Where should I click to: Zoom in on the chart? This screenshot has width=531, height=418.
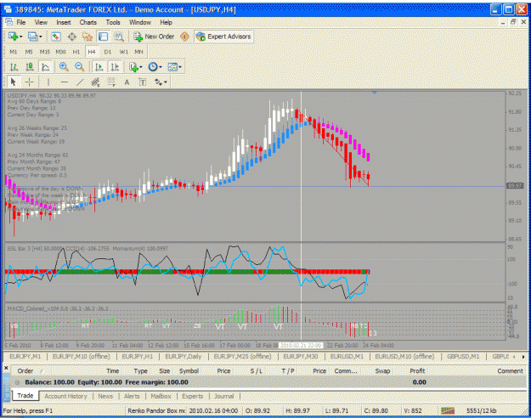(x=64, y=67)
